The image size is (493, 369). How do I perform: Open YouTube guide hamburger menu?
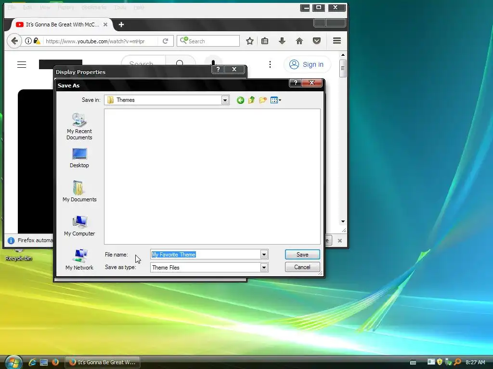(22, 65)
